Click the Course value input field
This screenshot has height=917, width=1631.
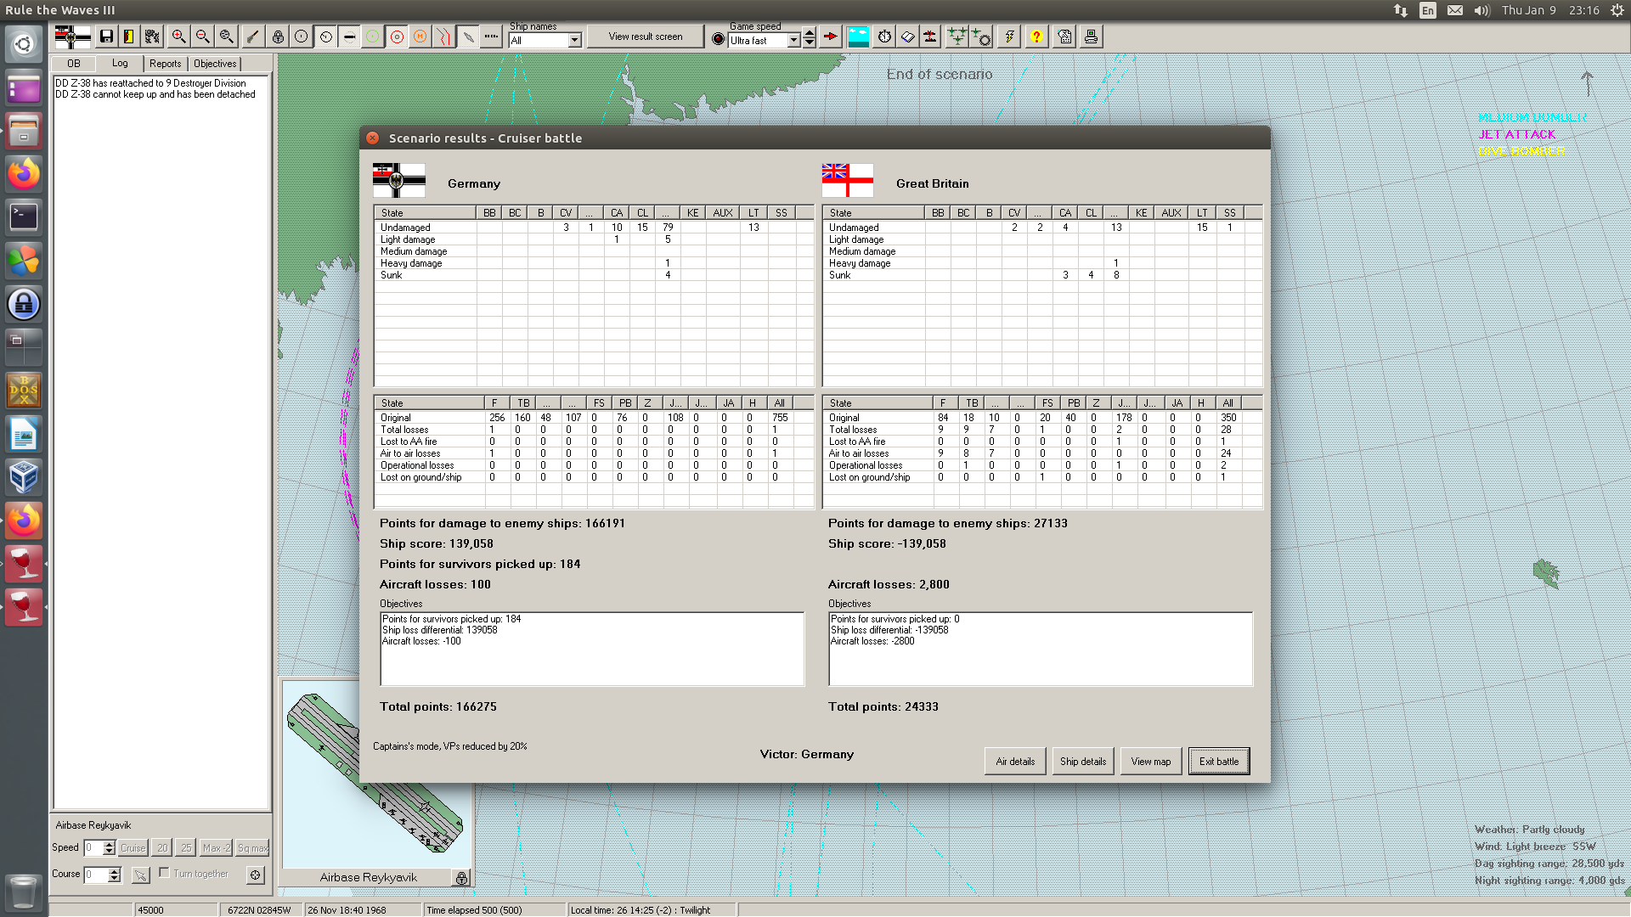tap(96, 875)
